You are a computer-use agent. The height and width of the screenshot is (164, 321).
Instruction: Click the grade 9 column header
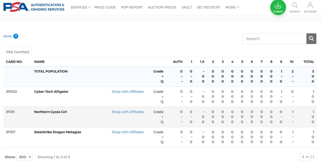(281, 62)
